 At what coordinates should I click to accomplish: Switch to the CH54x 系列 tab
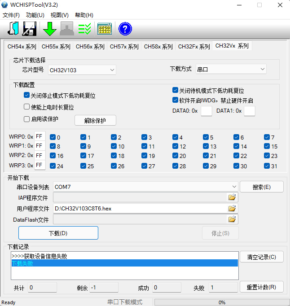22,47
